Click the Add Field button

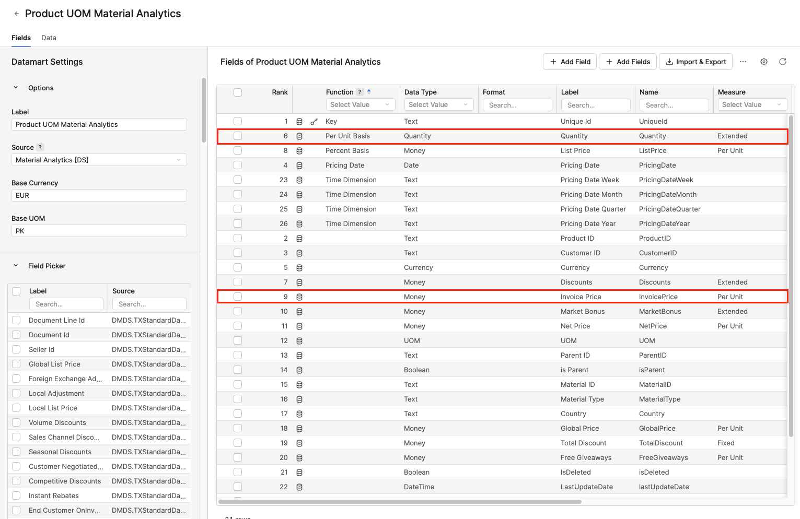(x=570, y=62)
